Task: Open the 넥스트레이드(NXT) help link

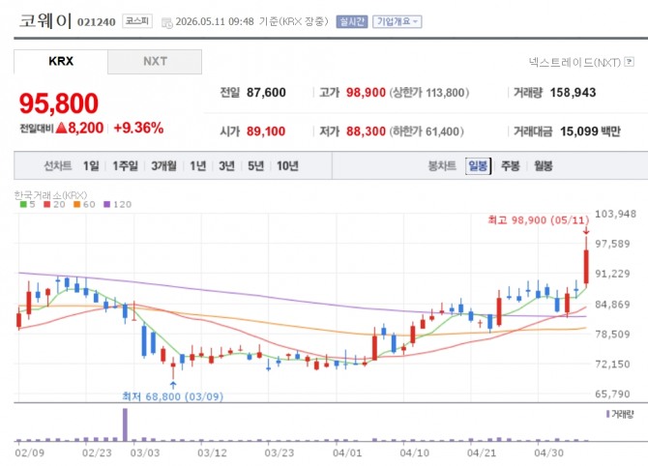Action: tap(574, 63)
